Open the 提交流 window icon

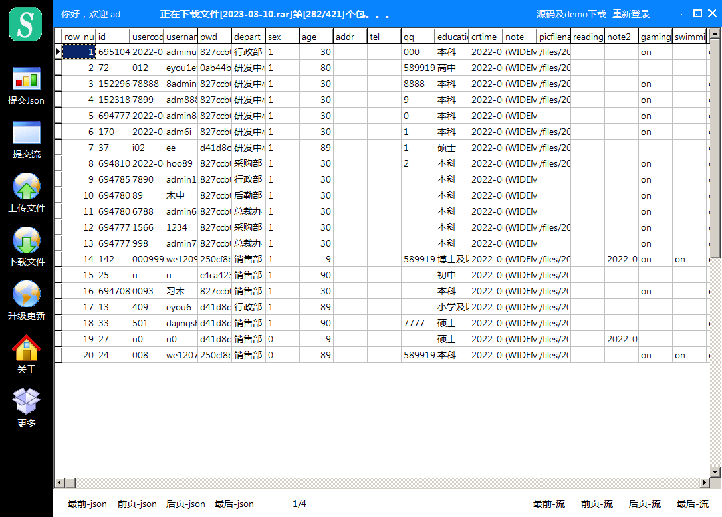pos(26,133)
